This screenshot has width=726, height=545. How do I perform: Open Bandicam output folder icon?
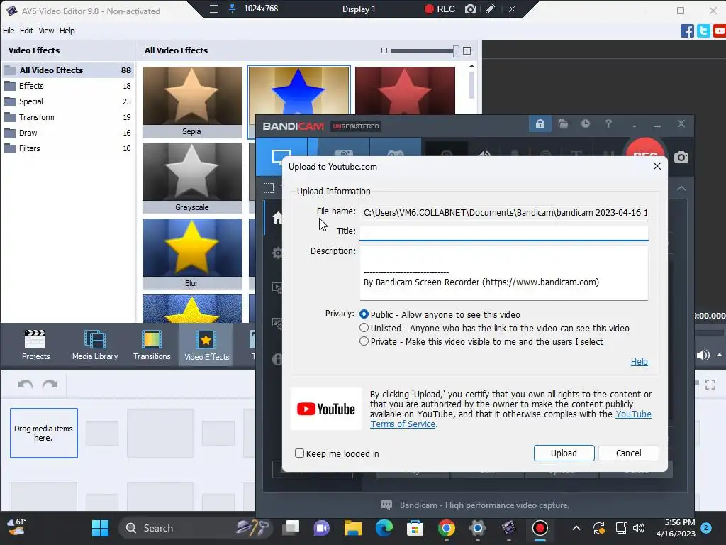pos(563,123)
